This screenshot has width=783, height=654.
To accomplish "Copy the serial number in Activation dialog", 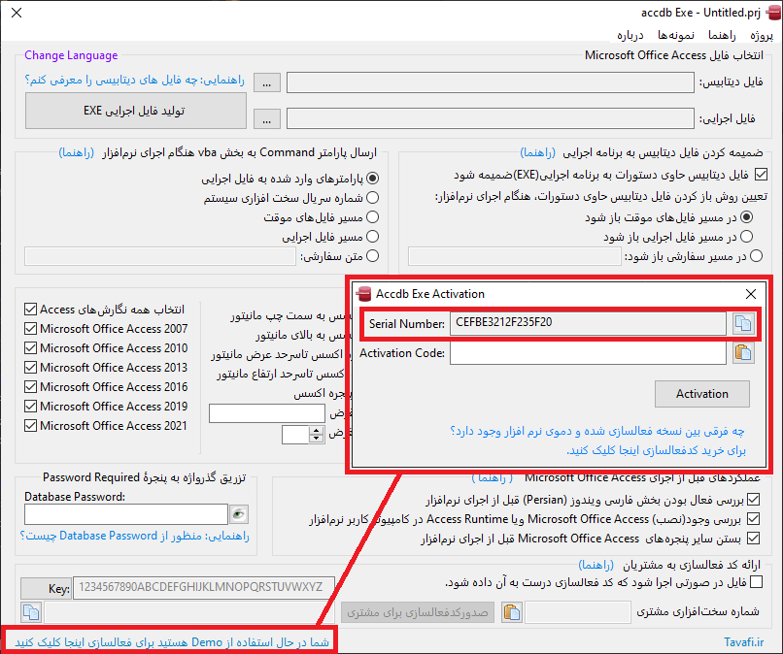I will (743, 323).
